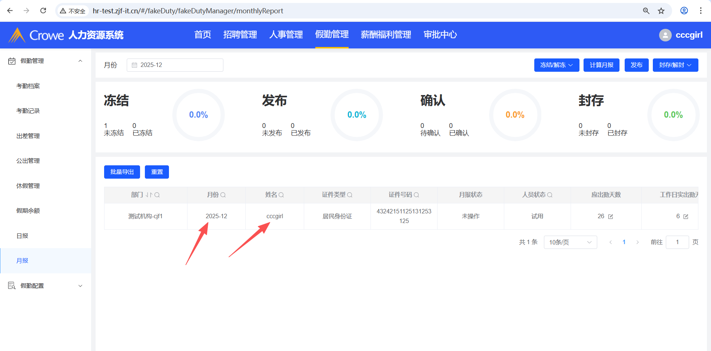The height and width of the screenshot is (351, 711).
Task: Open the search icon in 部门 header
Action: click(x=157, y=195)
